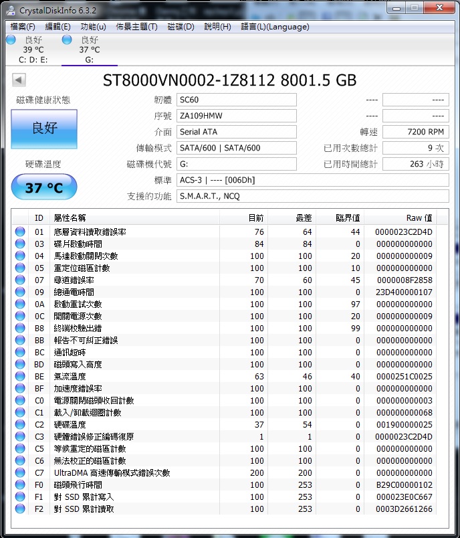Click the serial number field ZA109HMW
This screenshot has height=538, width=460.
pos(237,116)
